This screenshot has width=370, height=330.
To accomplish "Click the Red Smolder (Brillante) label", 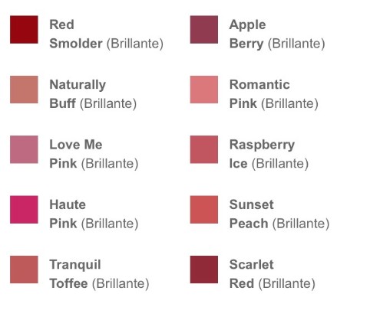I will coord(106,34).
